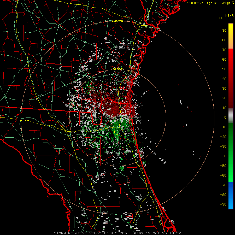Image resolution: width=235 pixels, height=235 pixels.
Task: Click the '-40' value on velocity scale
Action: click(x=223, y=156)
